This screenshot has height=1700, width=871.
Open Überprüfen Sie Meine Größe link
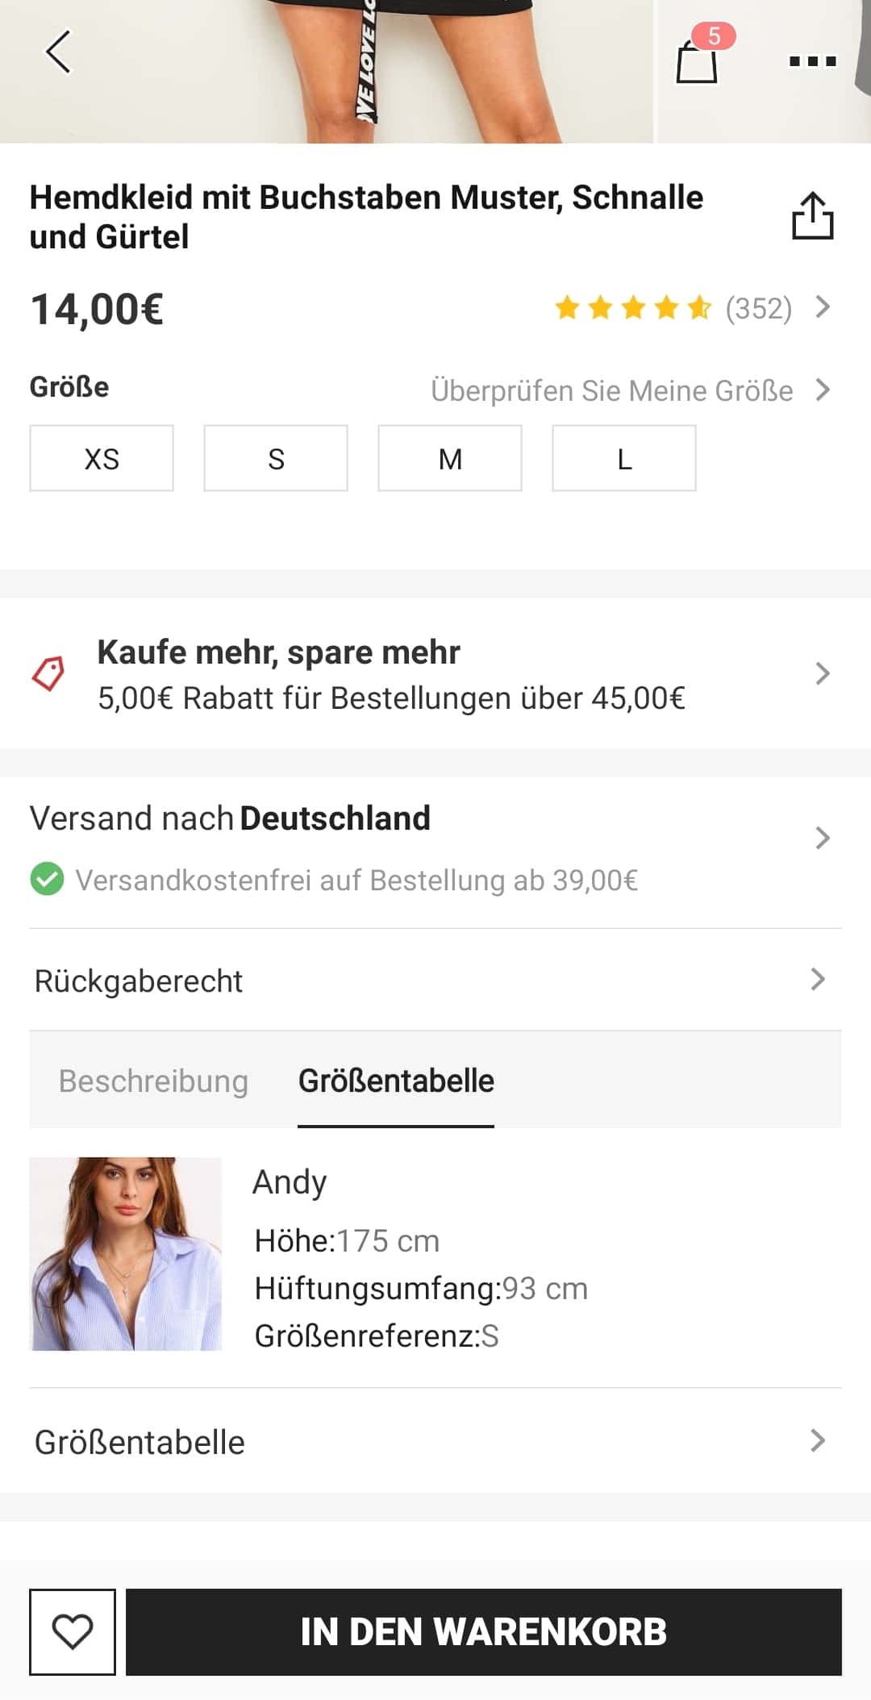[x=629, y=390]
